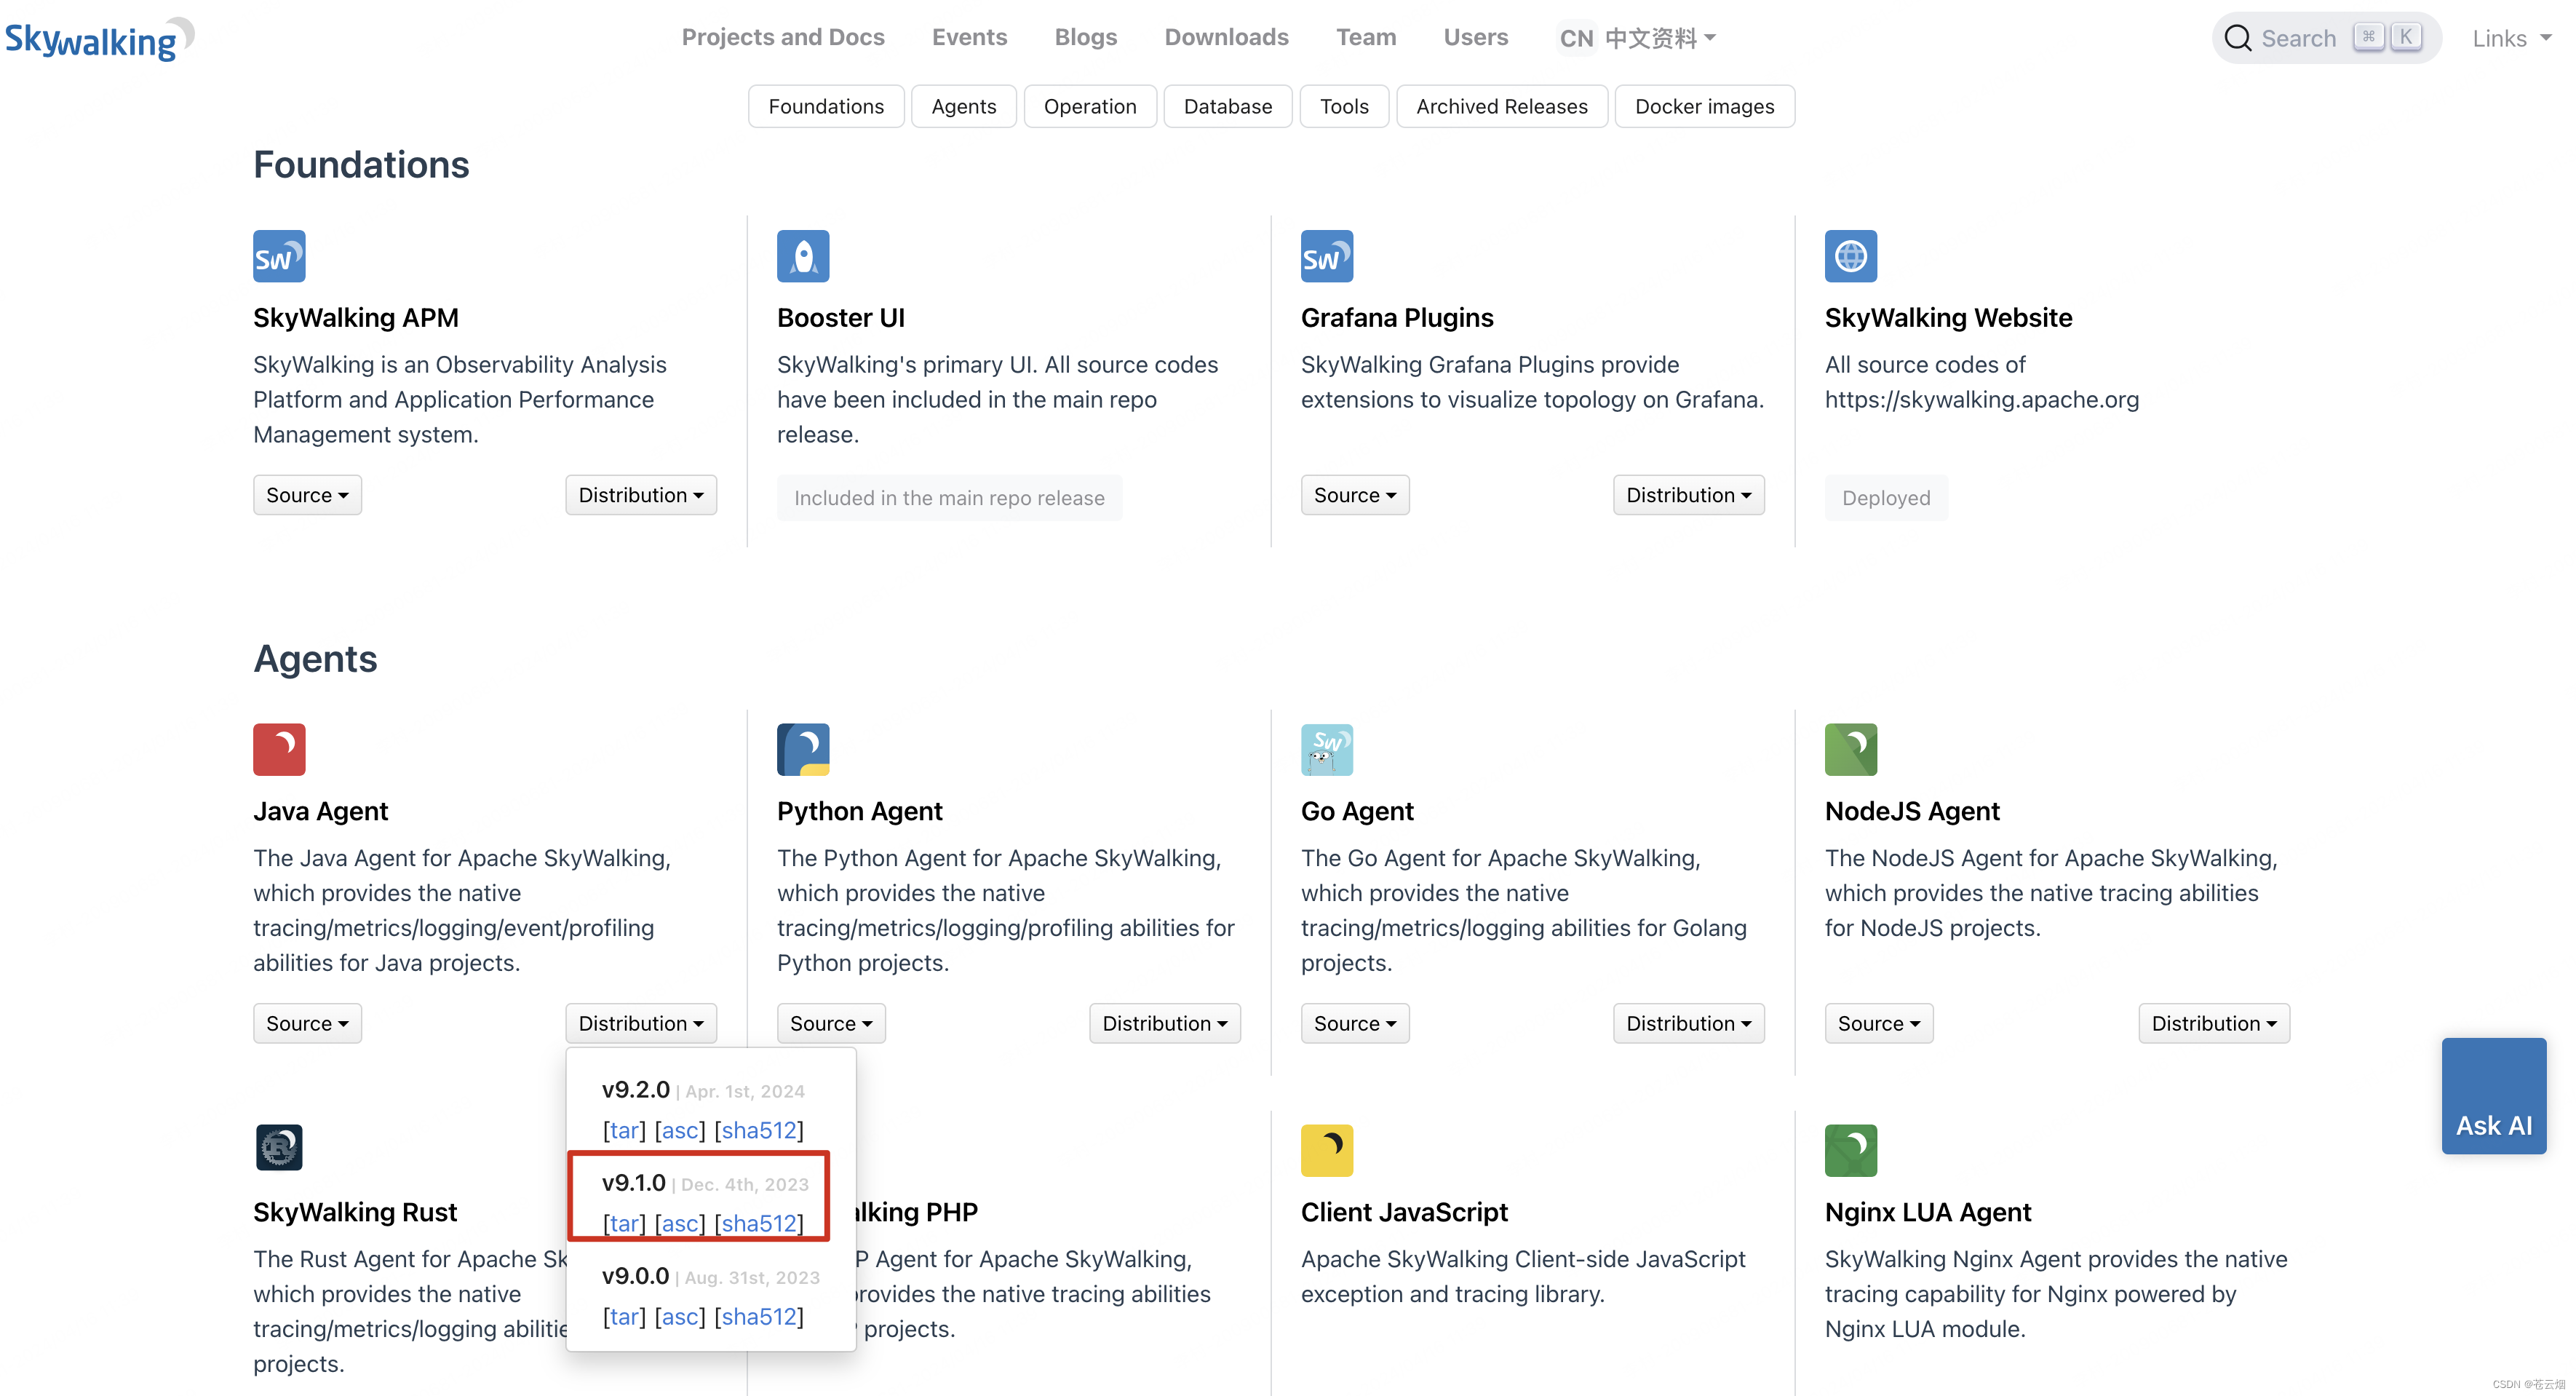Expand the Grafana Plugins Distribution dropdown
2576x1396 pixels.
point(1688,495)
